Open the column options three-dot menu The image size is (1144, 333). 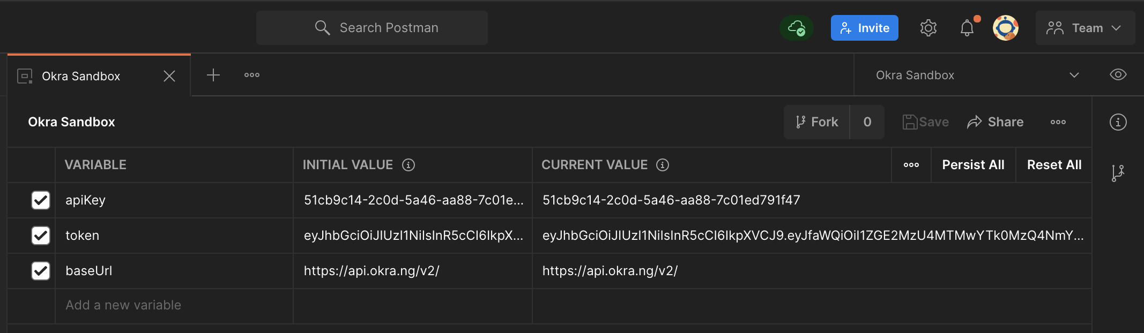pos(911,165)
